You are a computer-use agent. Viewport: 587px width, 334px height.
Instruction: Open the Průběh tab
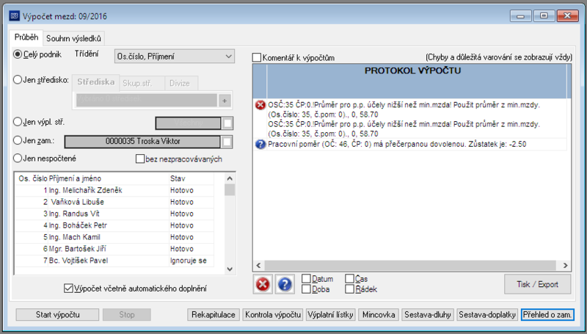click(26, 37)
